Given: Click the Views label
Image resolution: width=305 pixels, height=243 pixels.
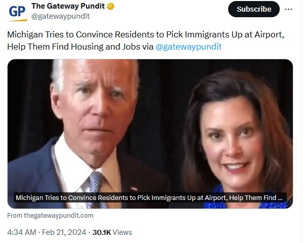Looking at the screenshot, I should point(122,232).
